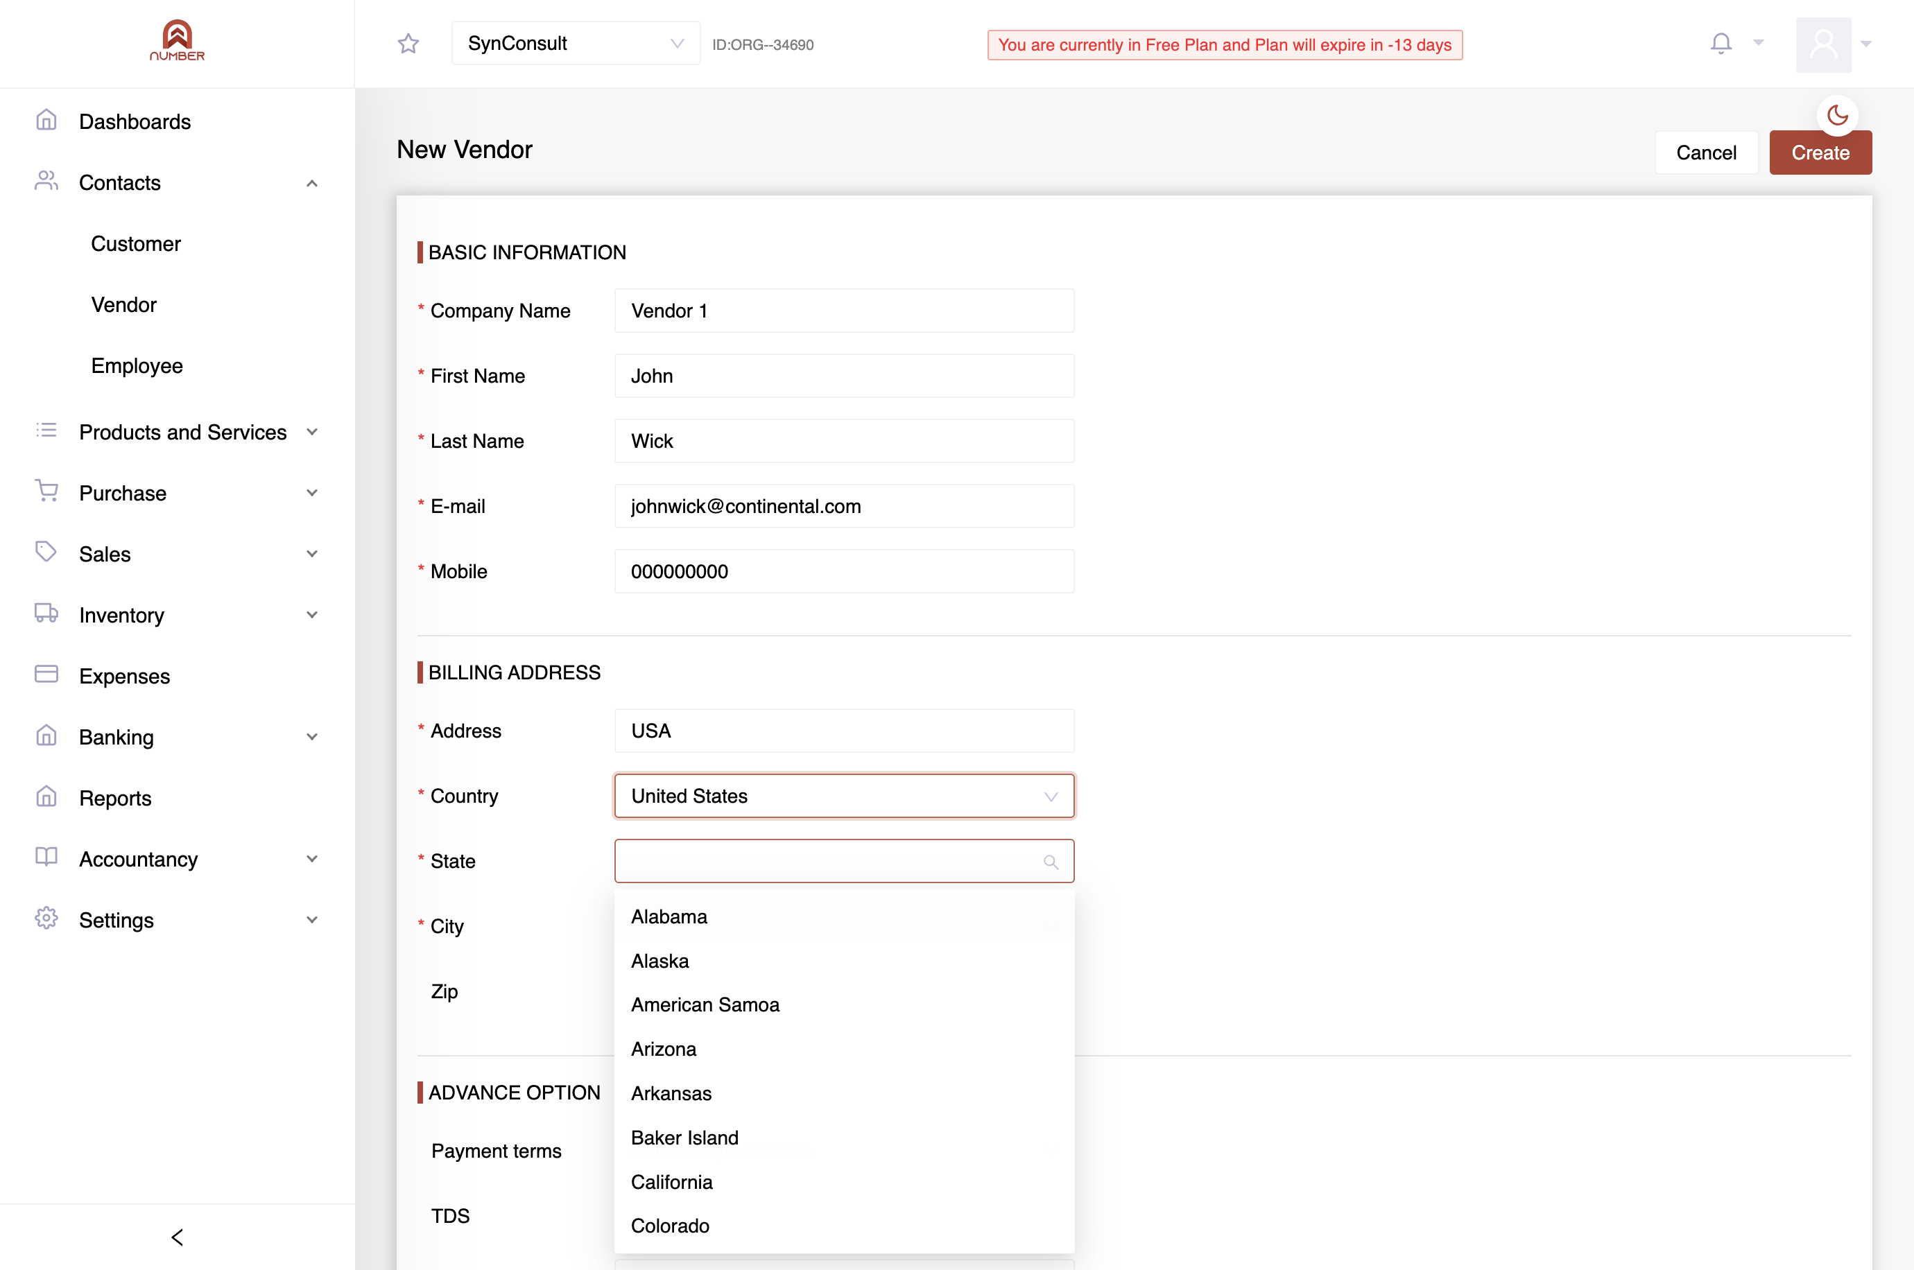Click the Expenses card icon
The height and width of the screenshot is (1270, 1914).
46,675
